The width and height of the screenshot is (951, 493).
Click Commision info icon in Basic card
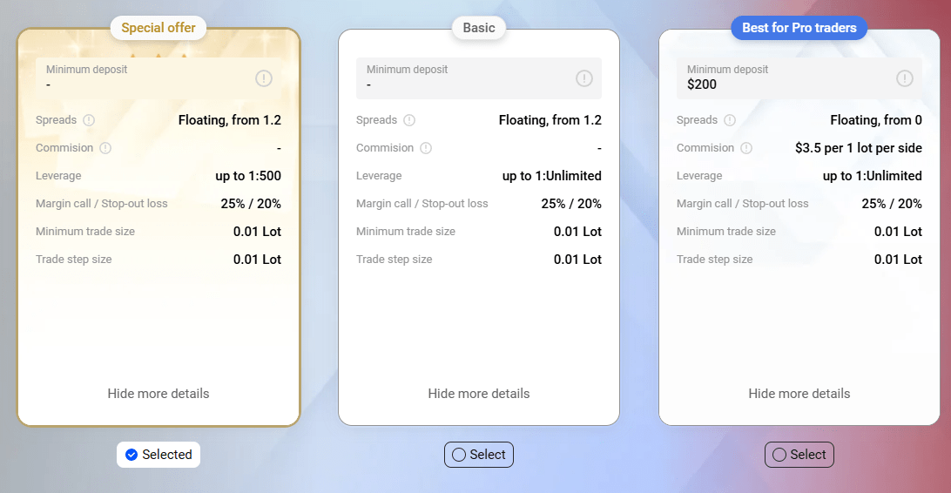point(426,148)
